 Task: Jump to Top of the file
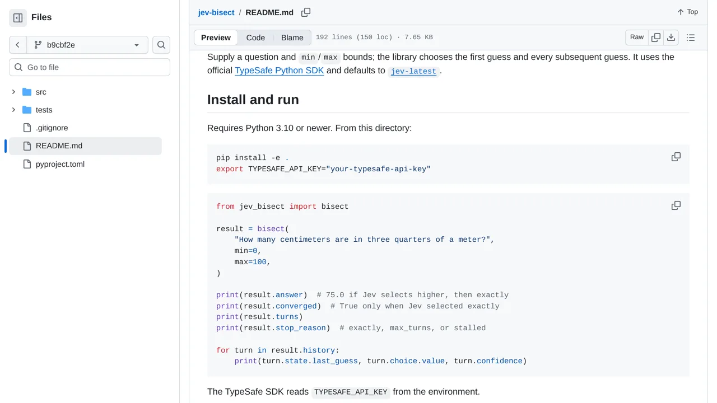tap(687, 12)
